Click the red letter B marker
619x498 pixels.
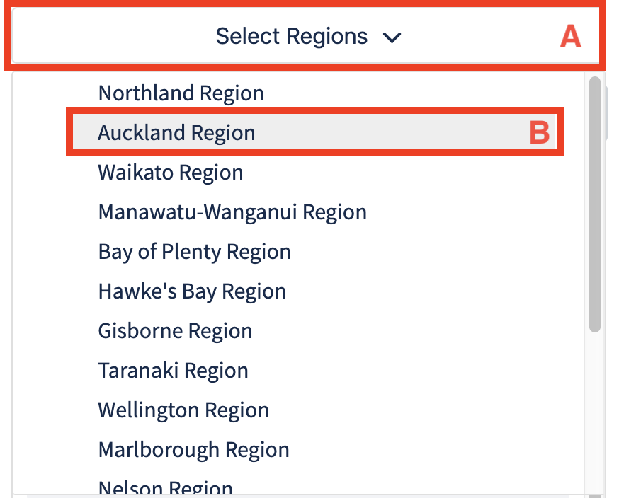pyautogui.click(x=540, y=133)
